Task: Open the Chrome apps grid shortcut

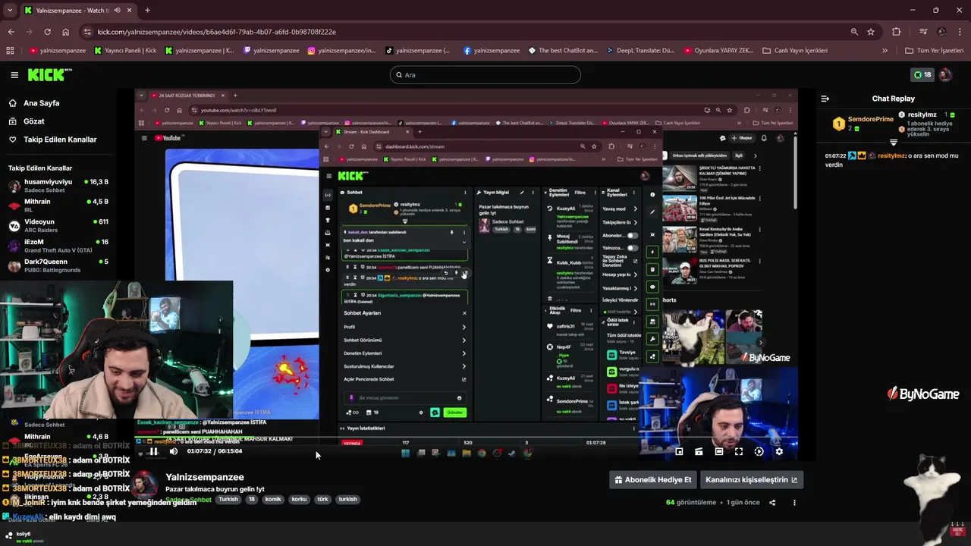Action: click(x=10, y=51)
